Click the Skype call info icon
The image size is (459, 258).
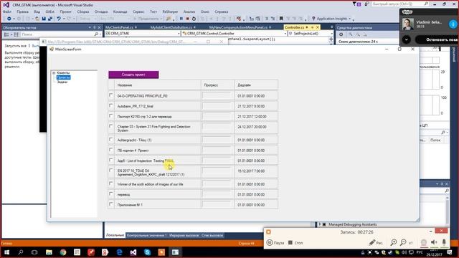[453, 24]
